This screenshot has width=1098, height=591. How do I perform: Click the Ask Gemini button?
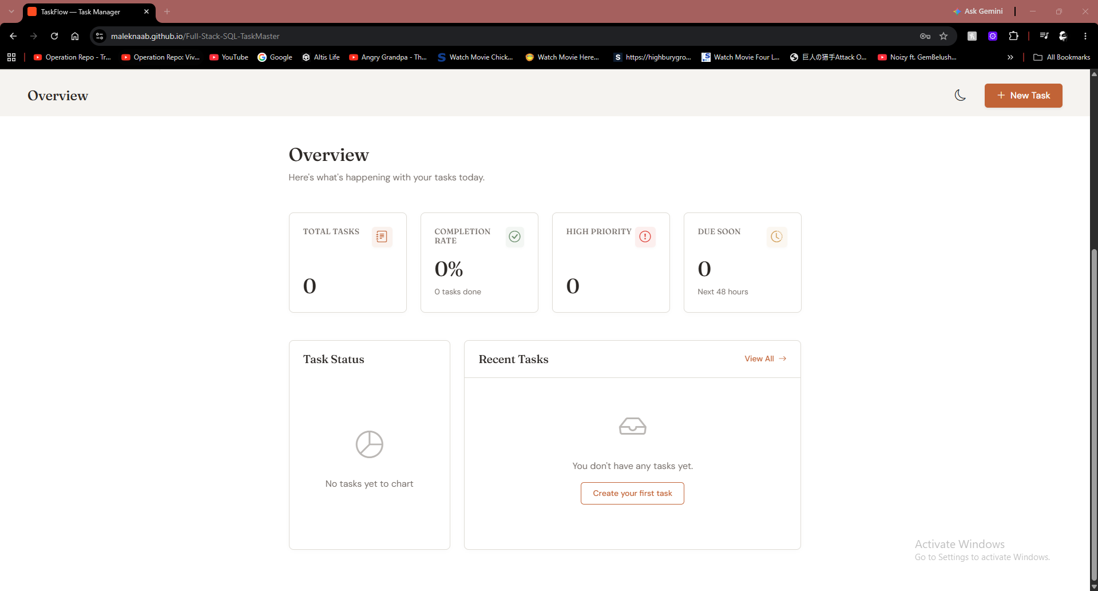coord(978,11)
